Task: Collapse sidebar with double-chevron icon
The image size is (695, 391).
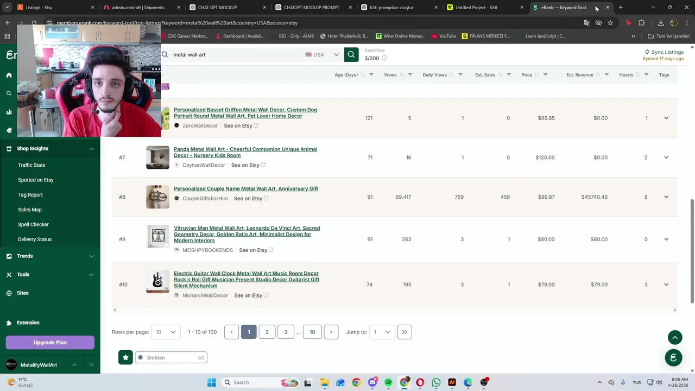Action: [x=91, y=365]
